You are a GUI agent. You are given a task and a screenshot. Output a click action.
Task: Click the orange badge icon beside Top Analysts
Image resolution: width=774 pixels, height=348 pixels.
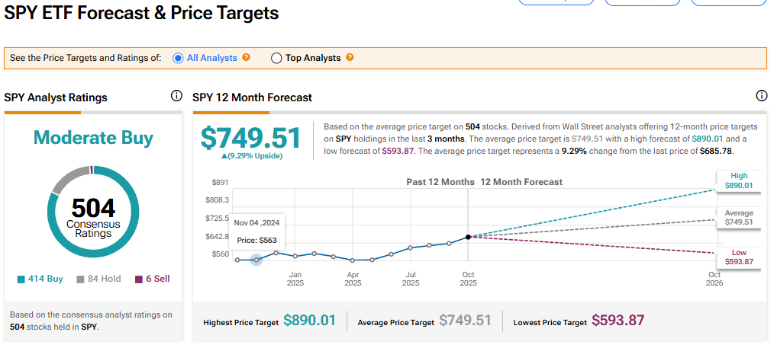coord(350,58)
